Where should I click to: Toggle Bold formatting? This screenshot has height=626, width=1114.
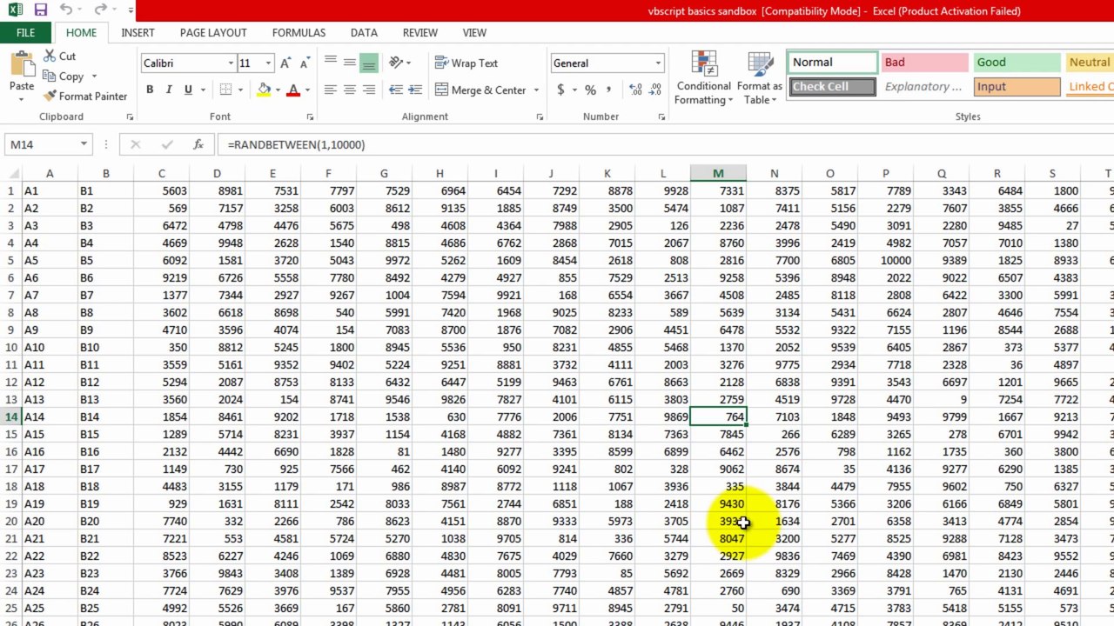coord(150,90)
